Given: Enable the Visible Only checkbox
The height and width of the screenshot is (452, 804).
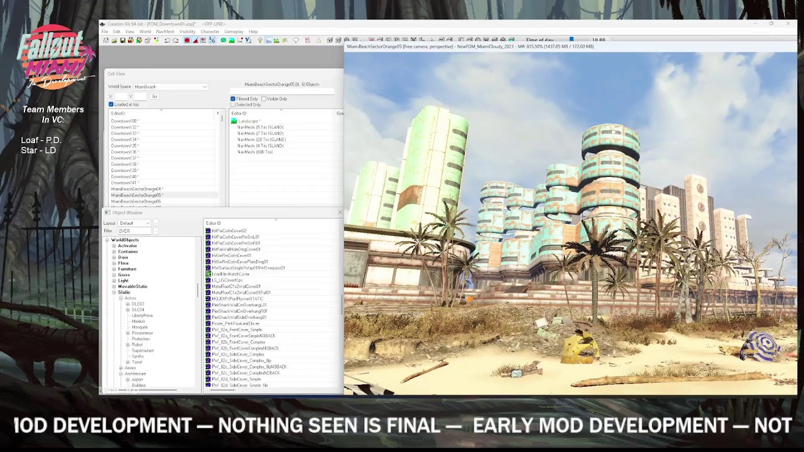Looking at the screenshot, I should coord(264,99).
